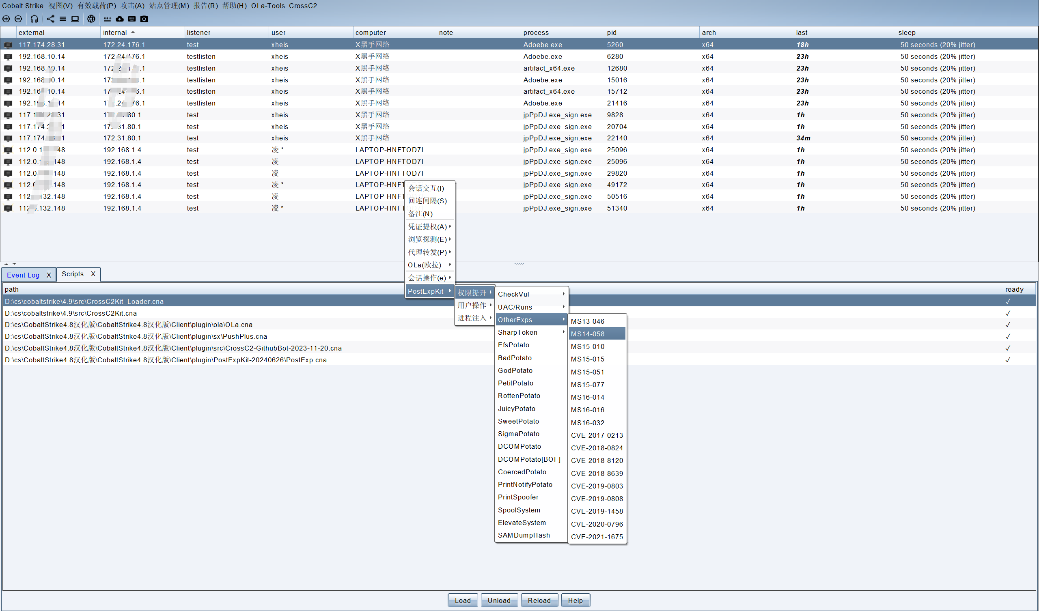The image size is (1039, 611).
Task: Open the 攻击(A) menu
Action: click(x=132, y=6)
